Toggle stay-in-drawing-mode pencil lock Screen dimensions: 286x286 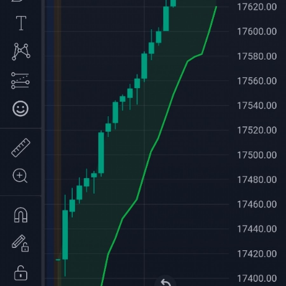(20, 243)
